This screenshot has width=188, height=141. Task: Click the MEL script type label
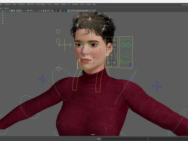99,139
